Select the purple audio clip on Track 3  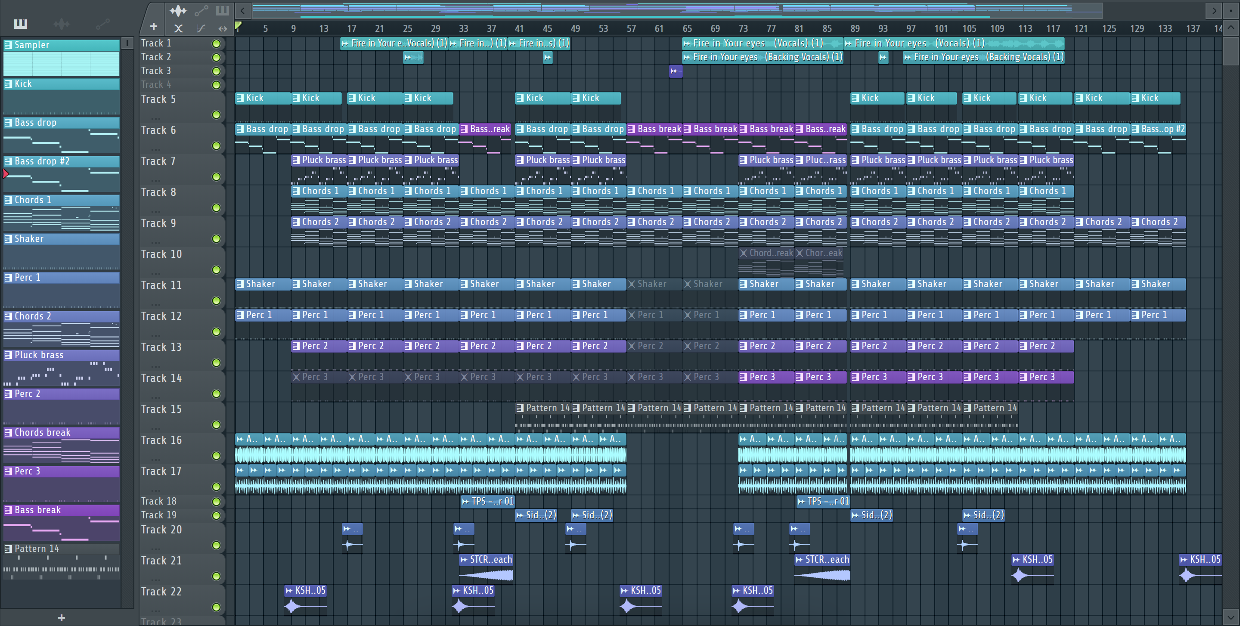click(x=676, y=71)
